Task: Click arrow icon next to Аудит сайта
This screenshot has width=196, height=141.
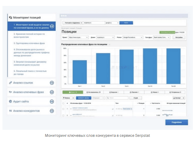Action: click(52, 102)
